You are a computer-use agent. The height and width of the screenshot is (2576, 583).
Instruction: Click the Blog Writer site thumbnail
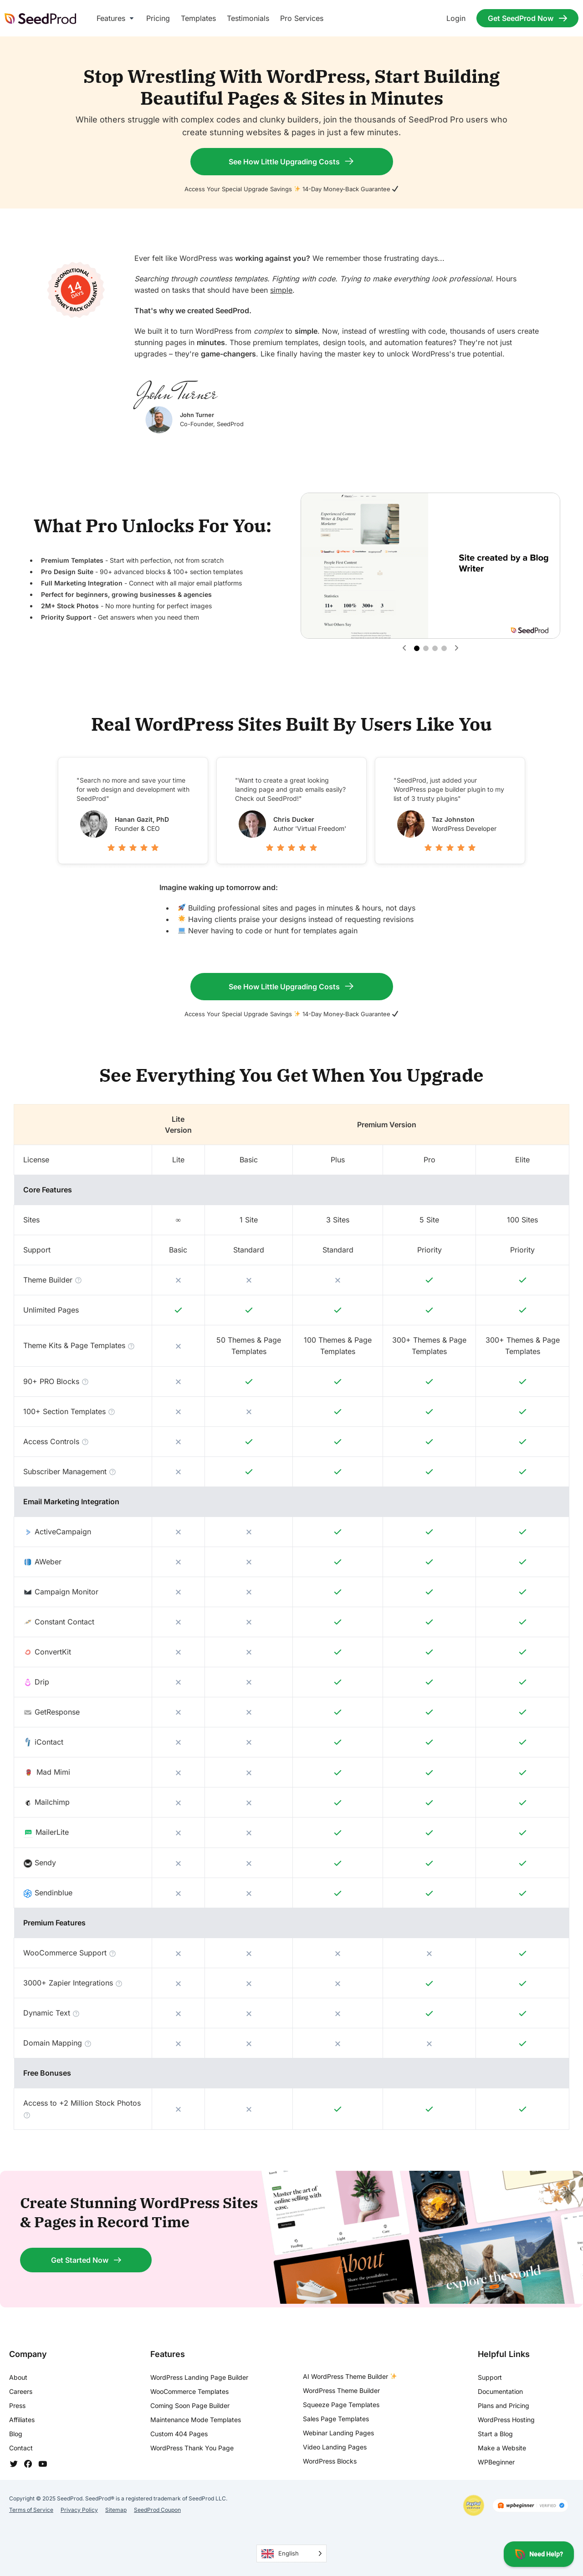365,565
